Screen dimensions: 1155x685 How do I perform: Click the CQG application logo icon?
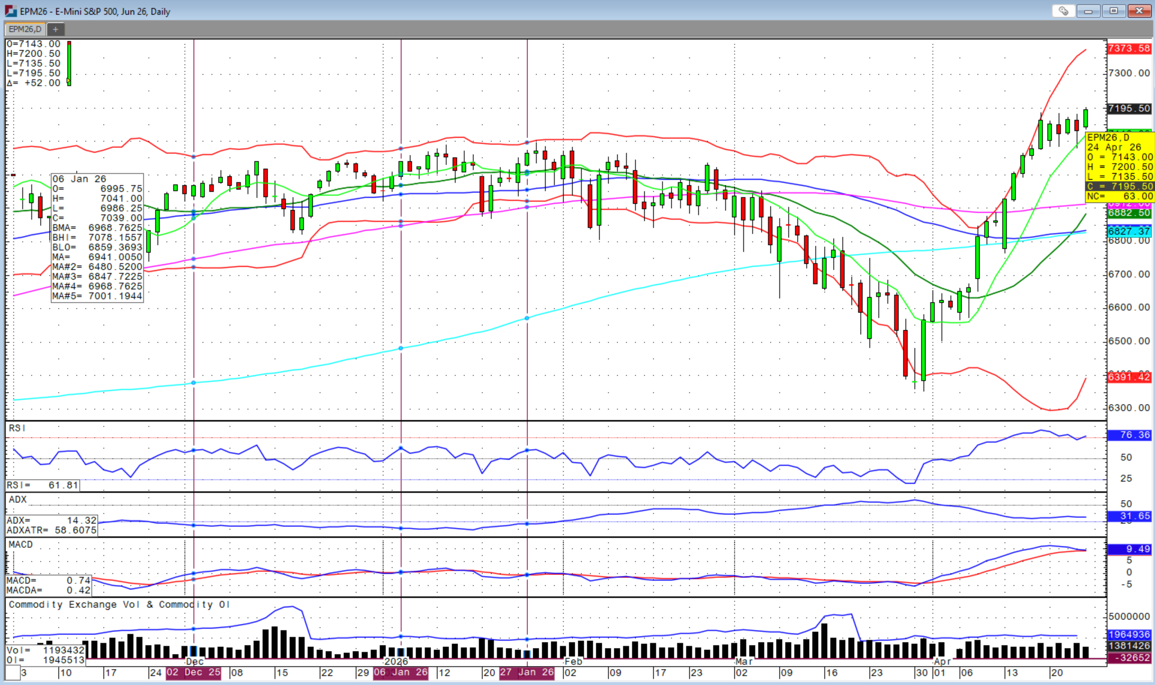(x=11, y=11)
